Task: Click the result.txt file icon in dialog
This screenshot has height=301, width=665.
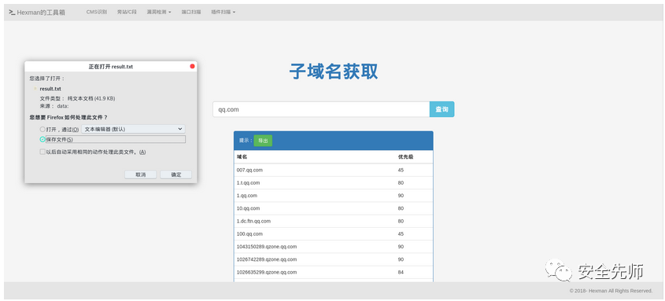Action: coord(35,89)
